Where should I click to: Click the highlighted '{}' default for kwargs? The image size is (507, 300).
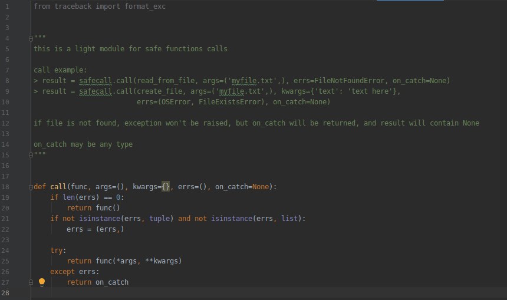click(x=166, y=187)
